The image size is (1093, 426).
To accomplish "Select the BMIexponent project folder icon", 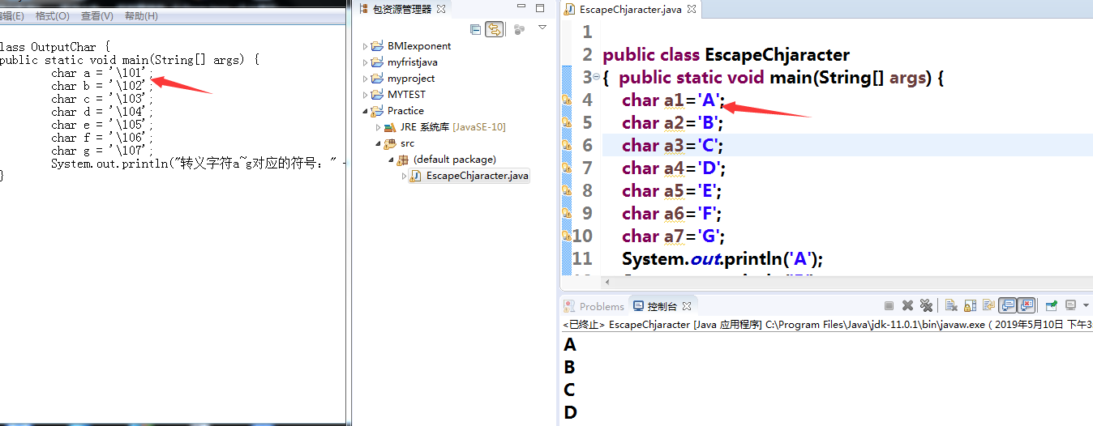I will click(377, 46).
